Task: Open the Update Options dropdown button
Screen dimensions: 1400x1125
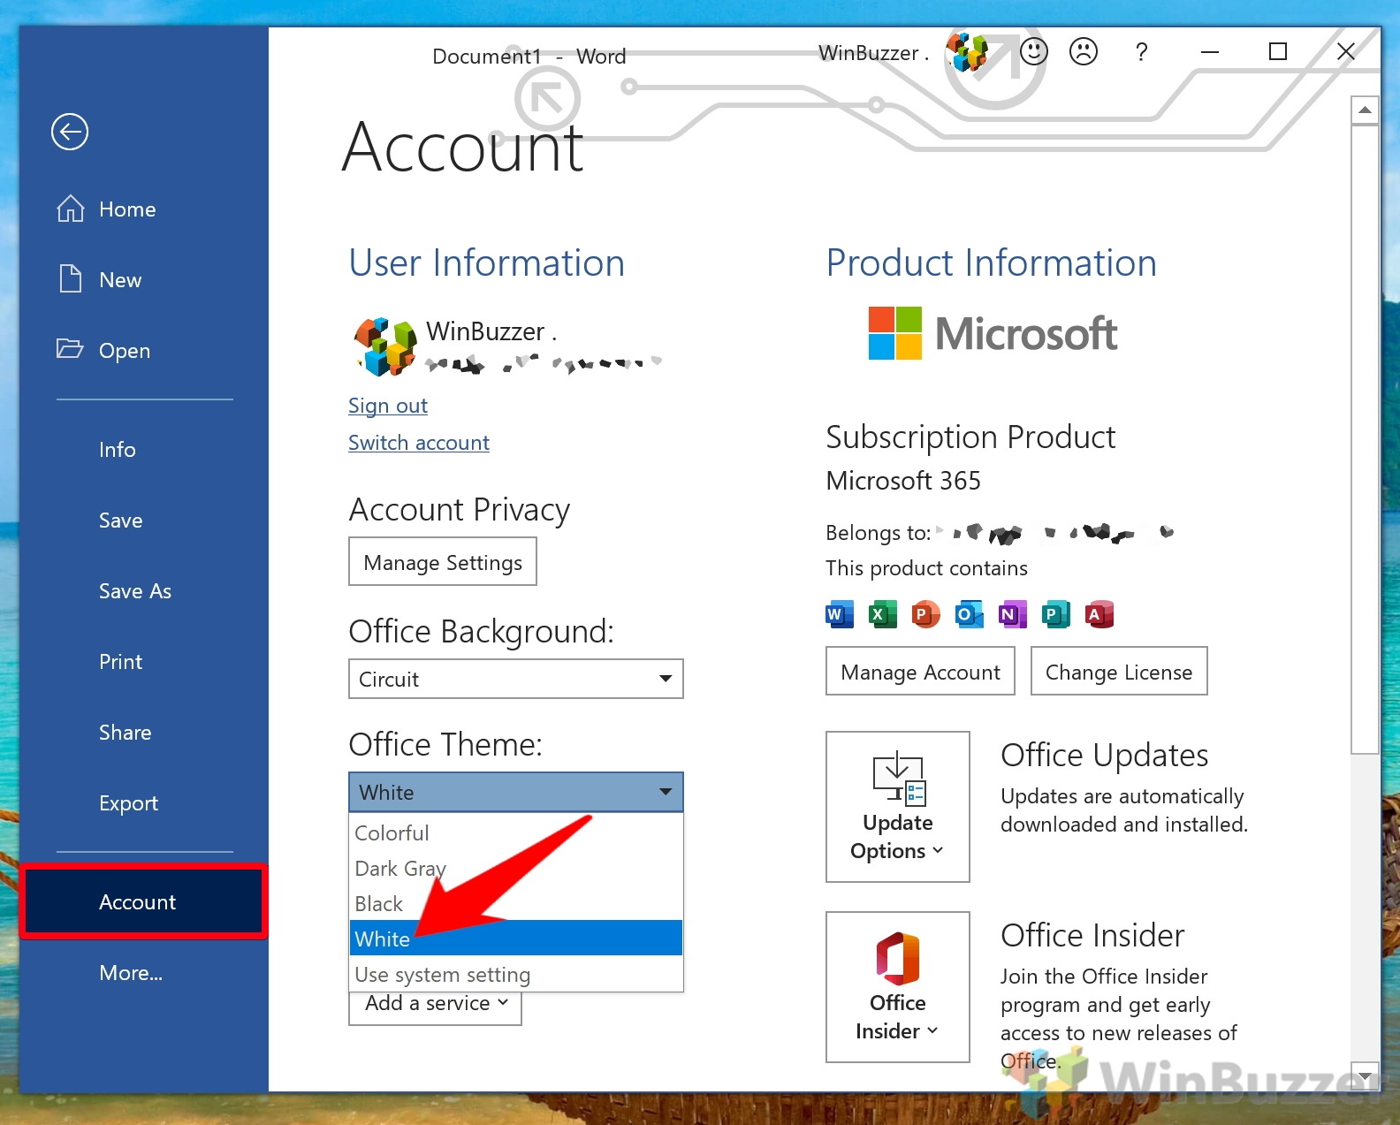Action: click(x=898, y=806)
